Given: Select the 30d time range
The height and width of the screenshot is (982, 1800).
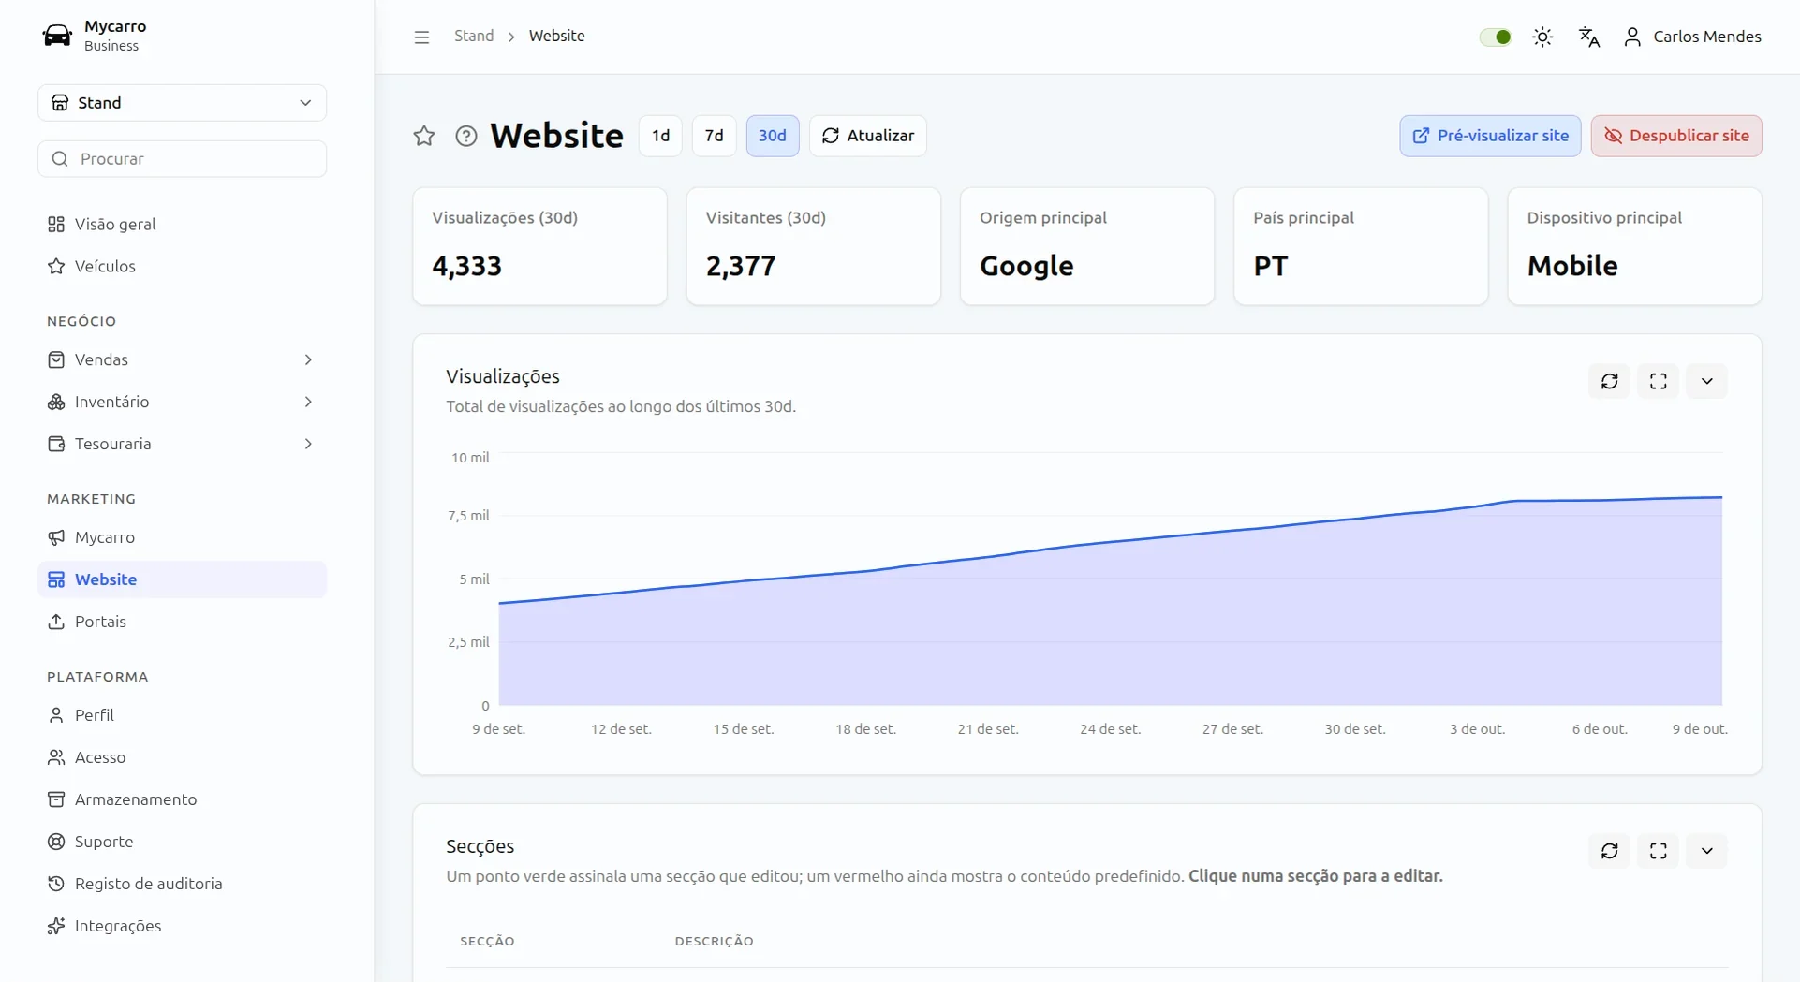Looking at the screenshot, I should [x=773, y=136].
